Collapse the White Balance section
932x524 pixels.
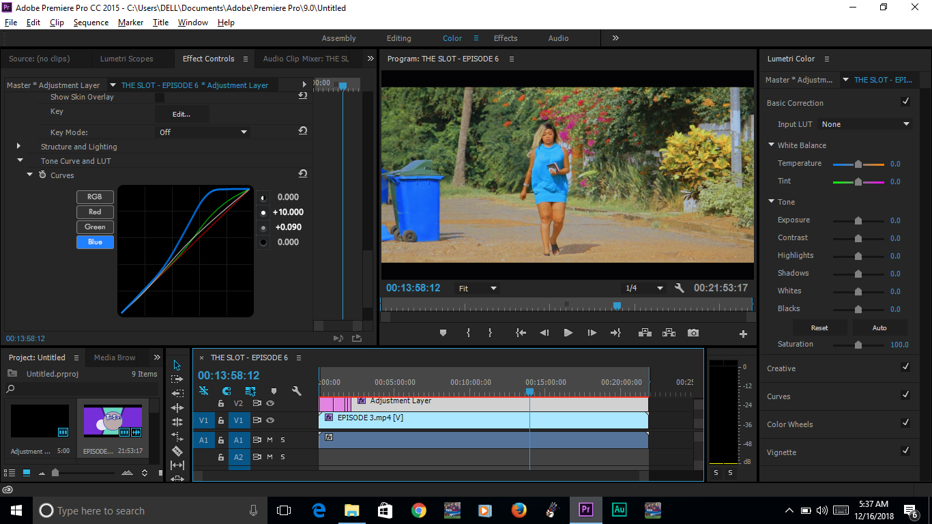click(x=771, y=145)
